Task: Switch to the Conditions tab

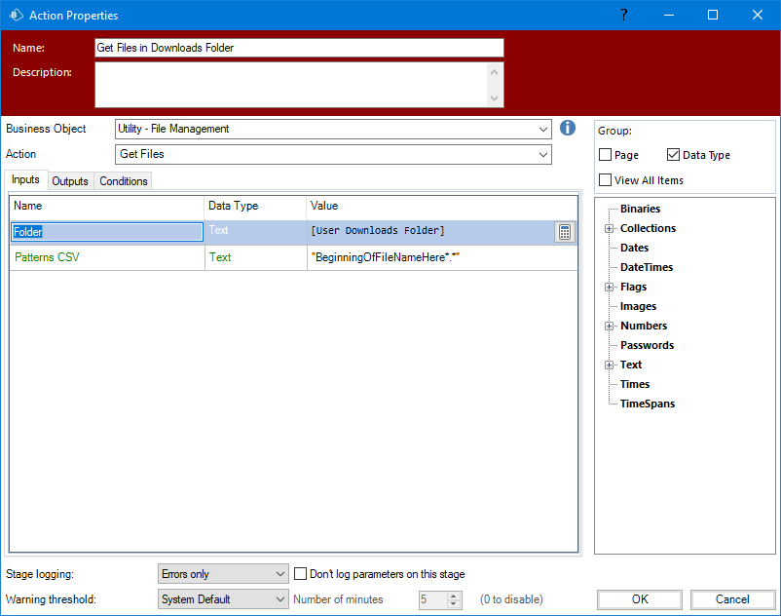Action: point(124,181)
